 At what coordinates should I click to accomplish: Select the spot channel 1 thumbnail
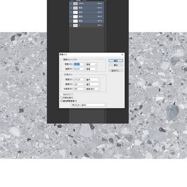(75, 25)
